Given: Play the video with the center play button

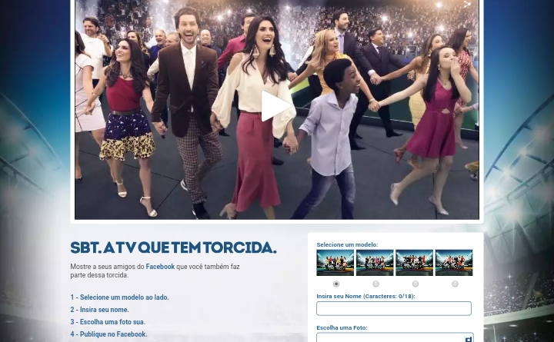Looking at the screenshot, I should 275,106.
